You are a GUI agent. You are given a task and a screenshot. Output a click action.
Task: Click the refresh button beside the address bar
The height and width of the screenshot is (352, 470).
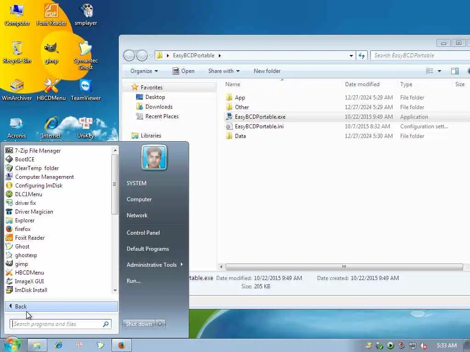point(362,55)
